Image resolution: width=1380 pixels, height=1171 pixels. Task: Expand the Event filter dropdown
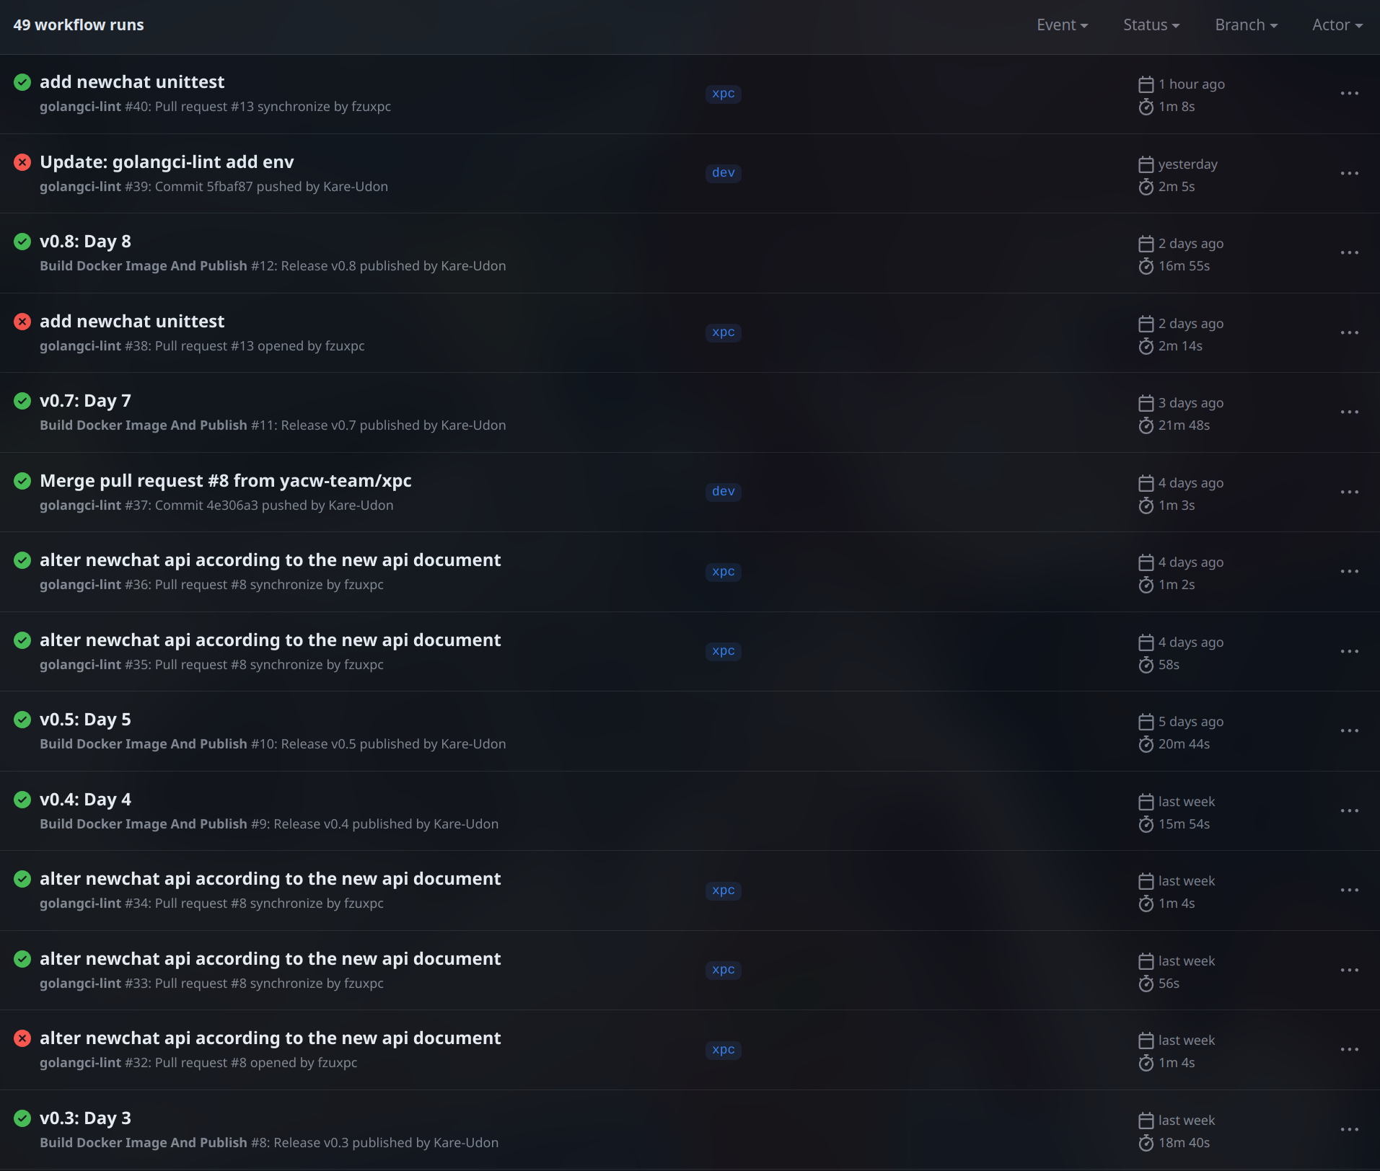coord(1062,25)
